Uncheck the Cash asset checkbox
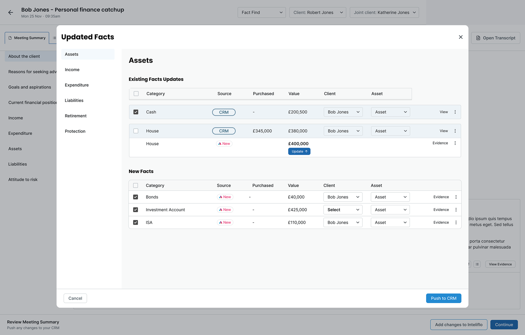525x335 pixels. tap(136, 112)
